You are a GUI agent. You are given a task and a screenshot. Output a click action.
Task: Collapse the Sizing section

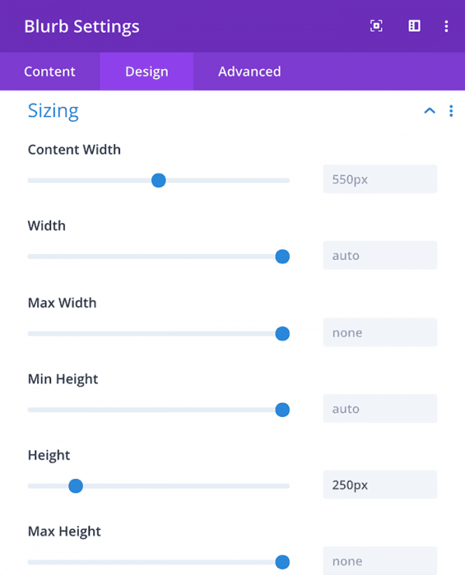tap(429, 111)
